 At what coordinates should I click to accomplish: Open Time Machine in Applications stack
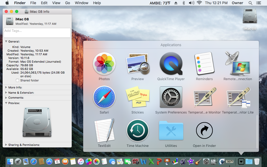tap(138, 130)
